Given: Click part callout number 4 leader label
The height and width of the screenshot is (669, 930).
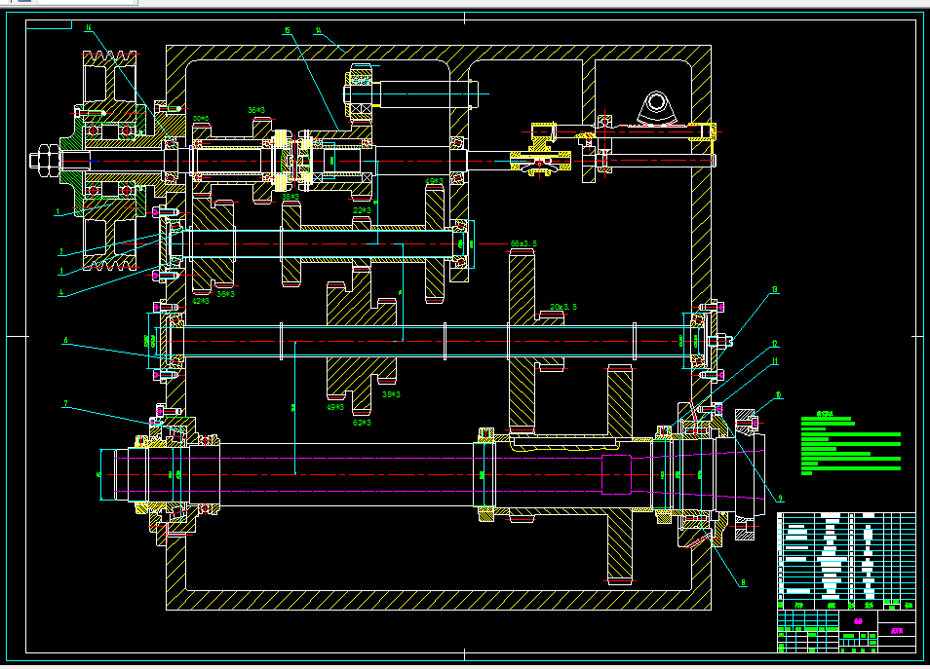Looking at the screenshot, I should pyautogui.click(x=60, y=291).
